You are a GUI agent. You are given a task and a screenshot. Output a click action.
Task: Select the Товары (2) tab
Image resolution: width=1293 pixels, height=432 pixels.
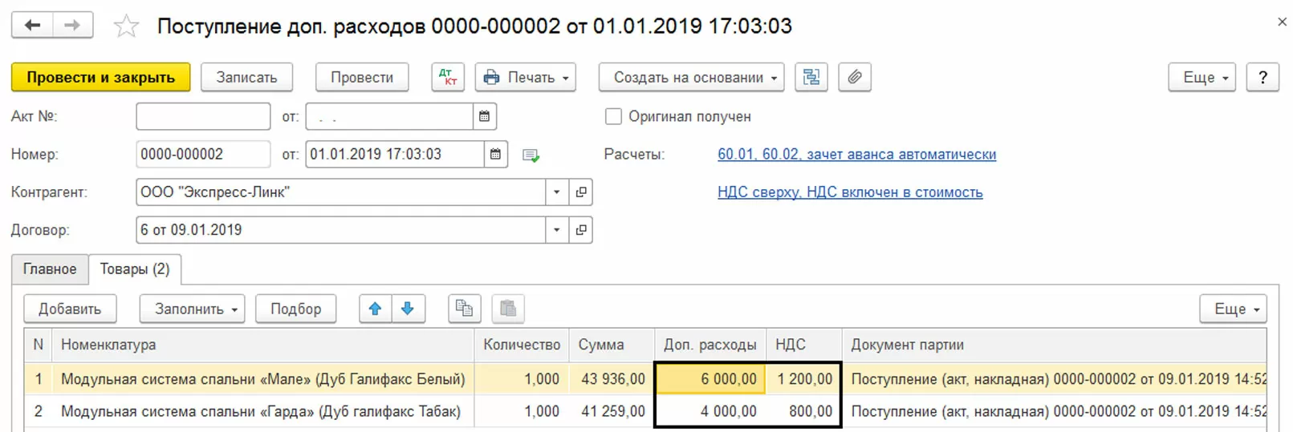coord(135,269)
